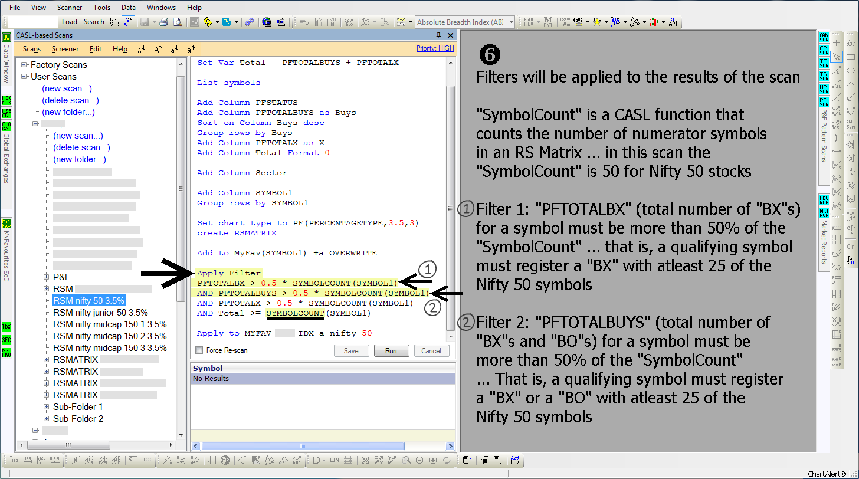Open the Tools menu
This screenshot has height=479, width=859.
pos(101,8)
